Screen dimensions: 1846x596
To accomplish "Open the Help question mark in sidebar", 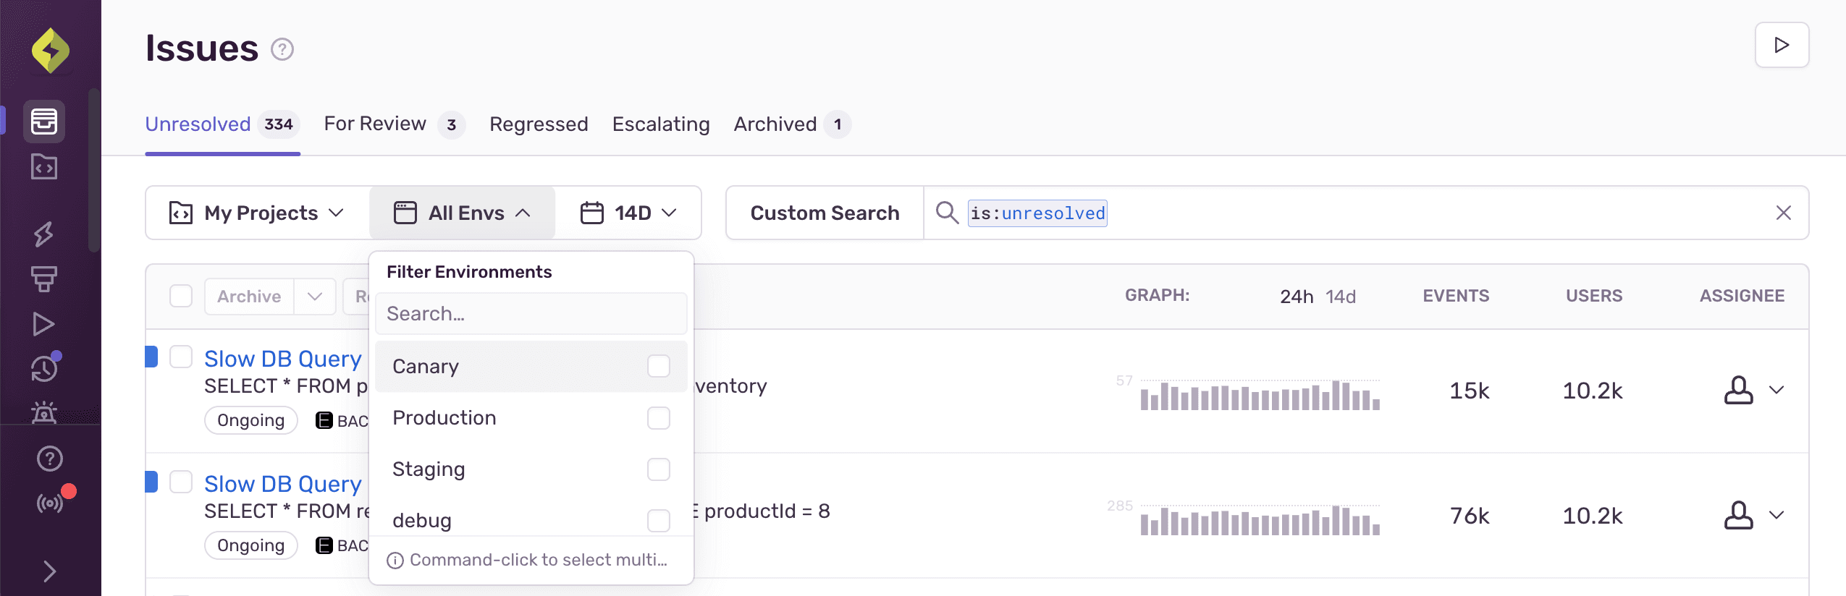I will pyautogui.click(x=50, y=459).
